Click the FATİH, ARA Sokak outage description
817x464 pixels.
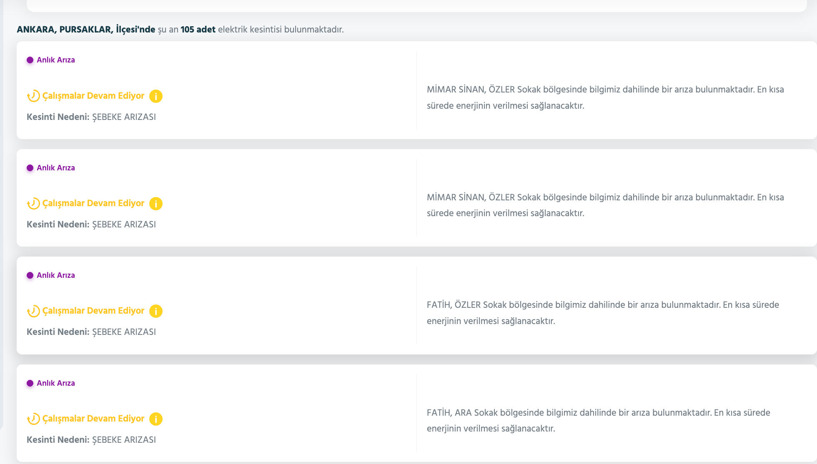pyautogui.click(x=598, y=421)
